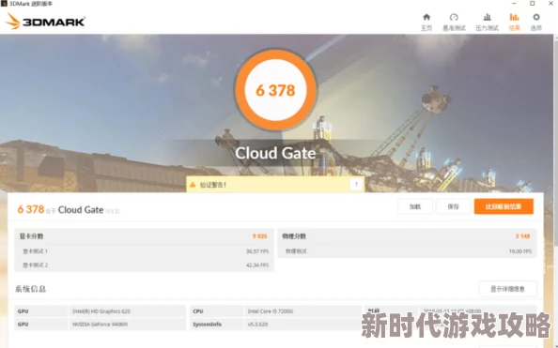Click the physics test 10.00 FPS value
The image size is (558, 348).
(x=519, y=251)
